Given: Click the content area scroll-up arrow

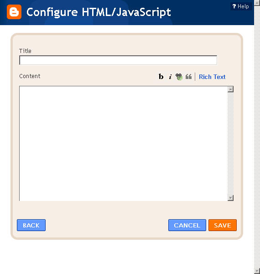Looking at the screenshot, I should [x=230, y=89].
